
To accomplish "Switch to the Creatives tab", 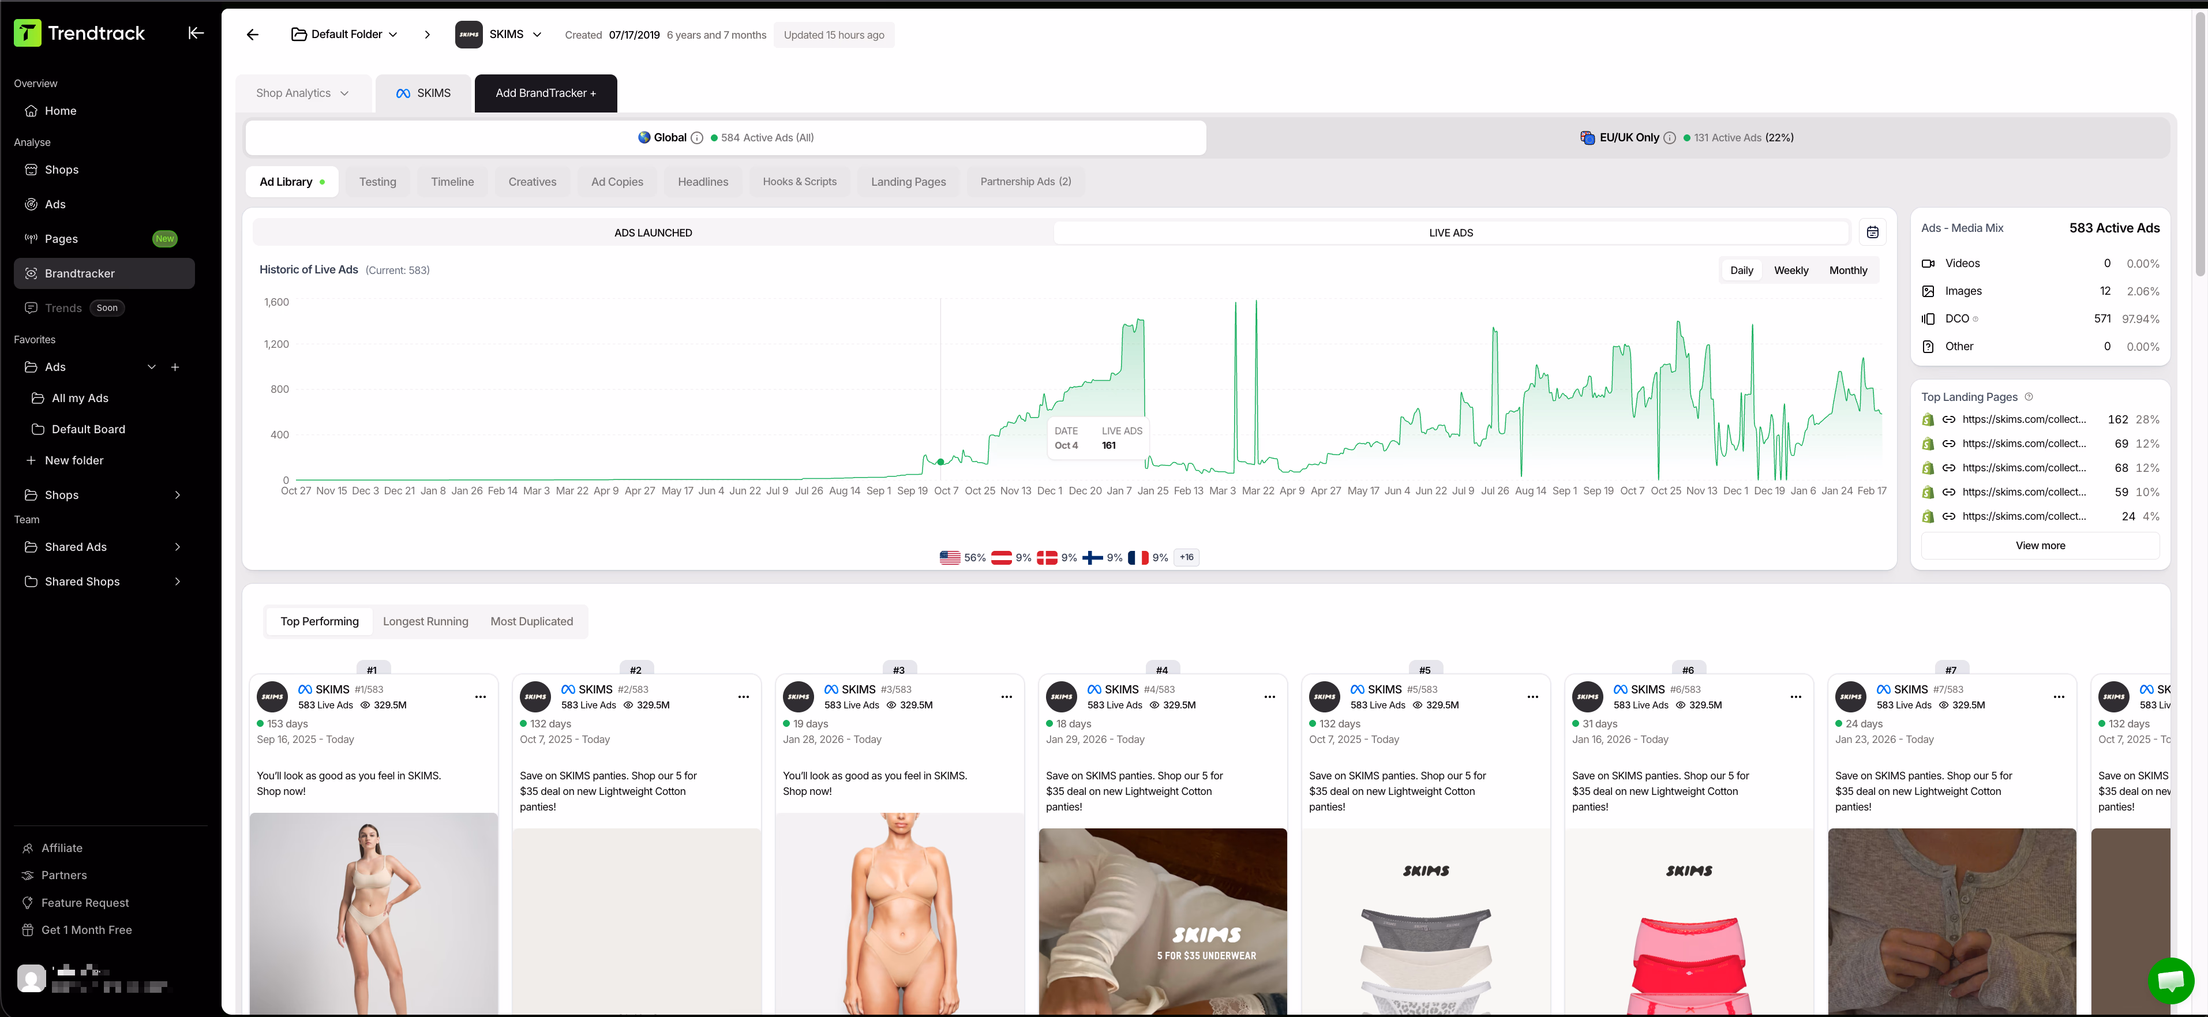I will click(x=533, y=181).
